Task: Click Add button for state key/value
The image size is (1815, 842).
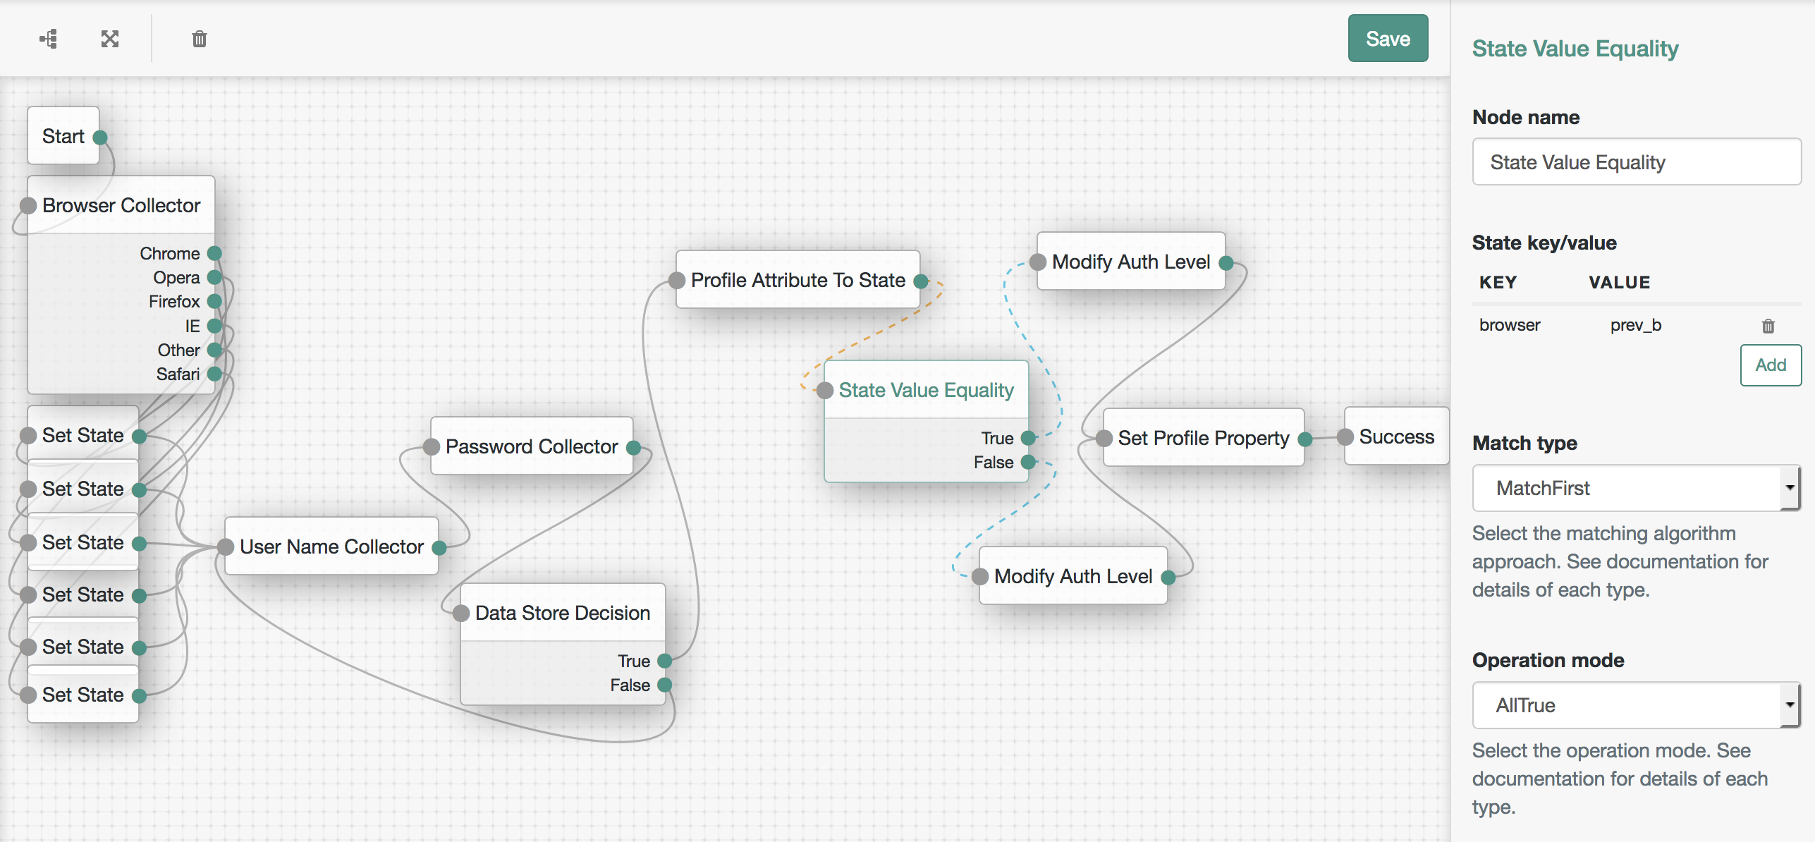Action: pyautogui.click(x=1770, y=365)
